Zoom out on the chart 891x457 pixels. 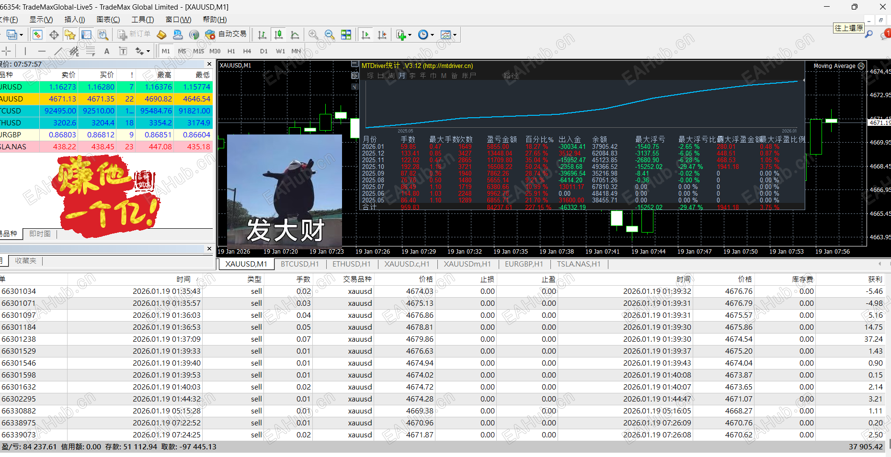pos(330,34)
